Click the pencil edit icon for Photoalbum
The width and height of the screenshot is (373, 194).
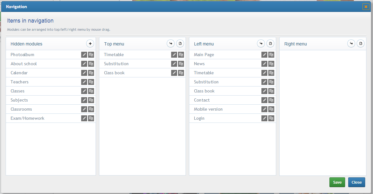coord(84,55)
